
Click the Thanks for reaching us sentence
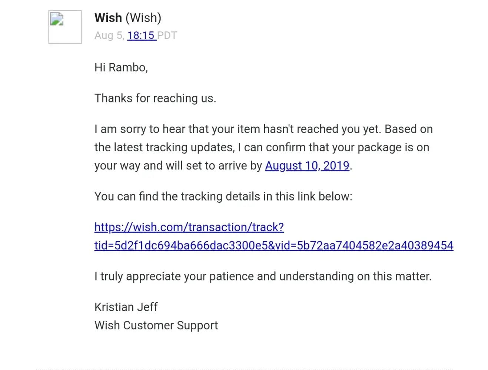155,98
